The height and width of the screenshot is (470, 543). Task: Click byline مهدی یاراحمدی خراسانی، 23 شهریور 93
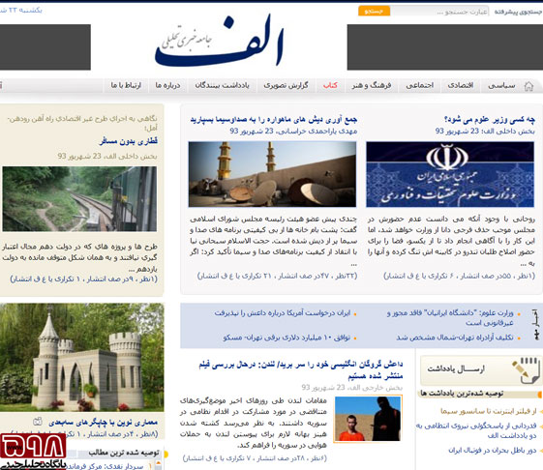[293, 131]
